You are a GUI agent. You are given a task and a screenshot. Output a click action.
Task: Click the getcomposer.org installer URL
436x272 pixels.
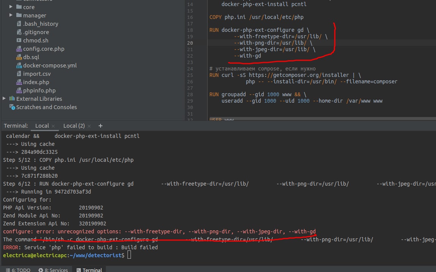pyautogui.click(x=299, y=75)
